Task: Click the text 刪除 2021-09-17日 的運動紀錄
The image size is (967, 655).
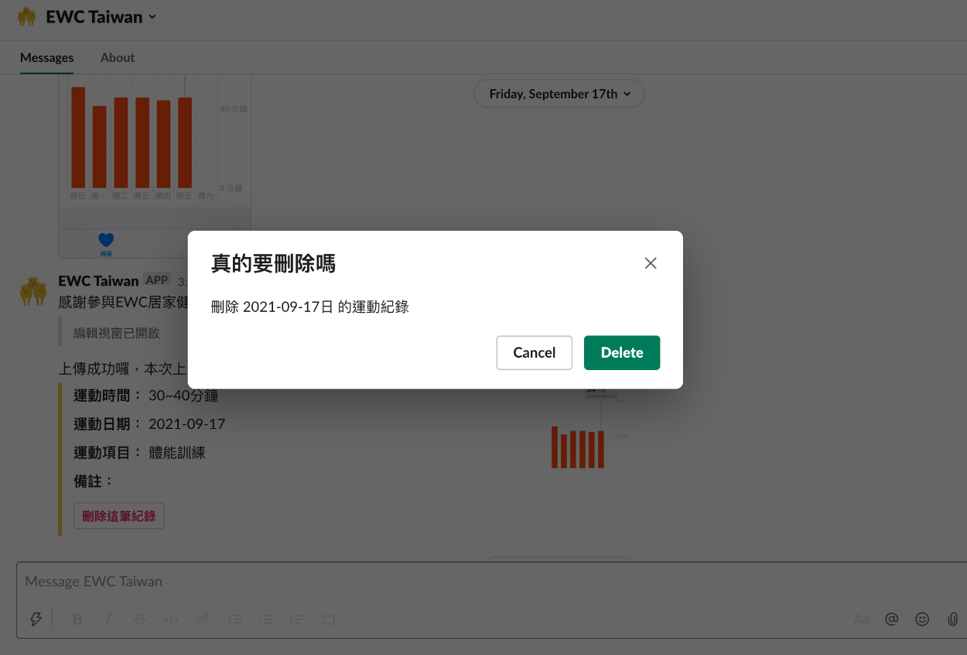Action: pos(309,307)
